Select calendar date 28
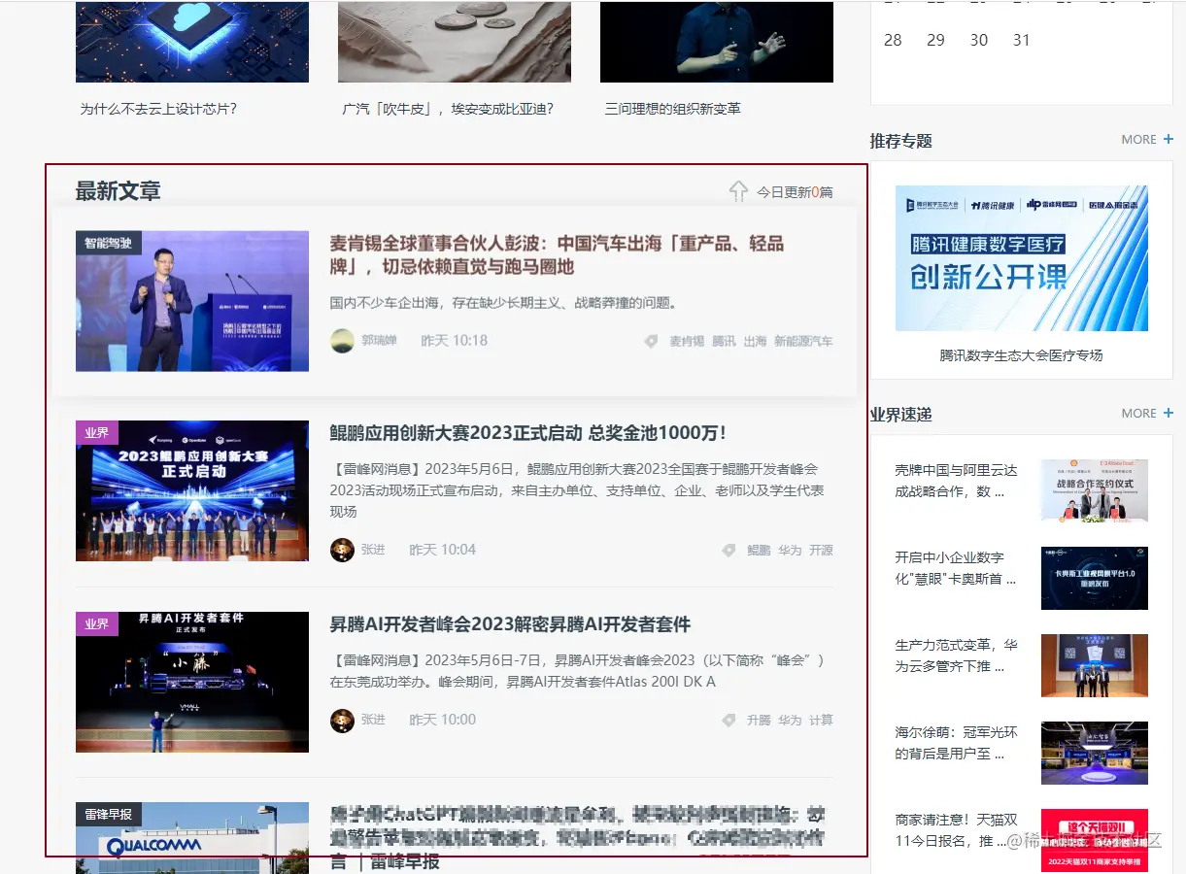This screenshot has height=874, width=1186. click(893, 40)
